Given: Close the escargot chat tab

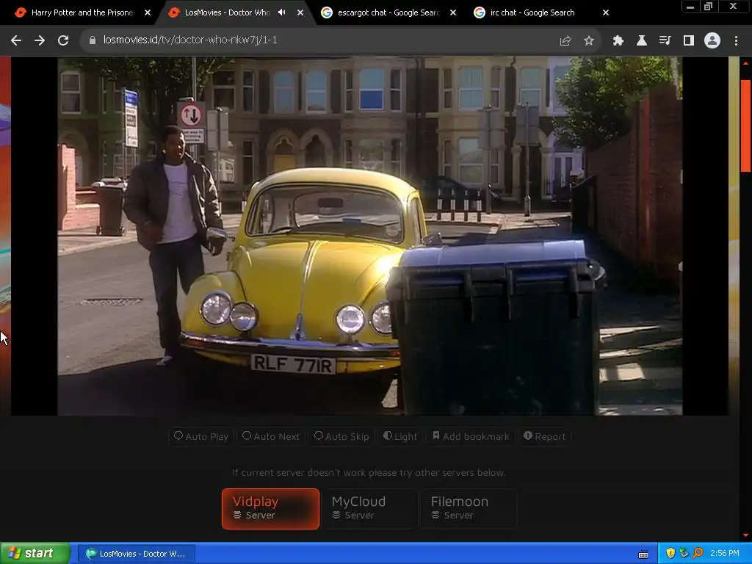Looking at the screenshot, I should [x=452, y=12].
